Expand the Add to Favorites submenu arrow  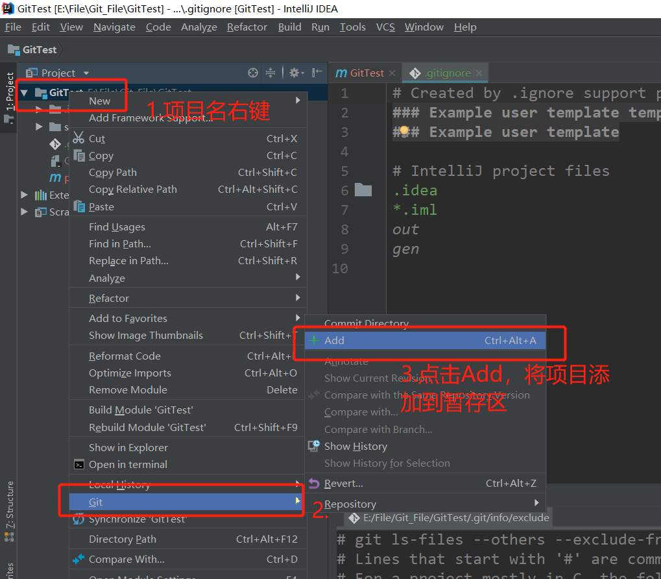click(x=298, y=317)
